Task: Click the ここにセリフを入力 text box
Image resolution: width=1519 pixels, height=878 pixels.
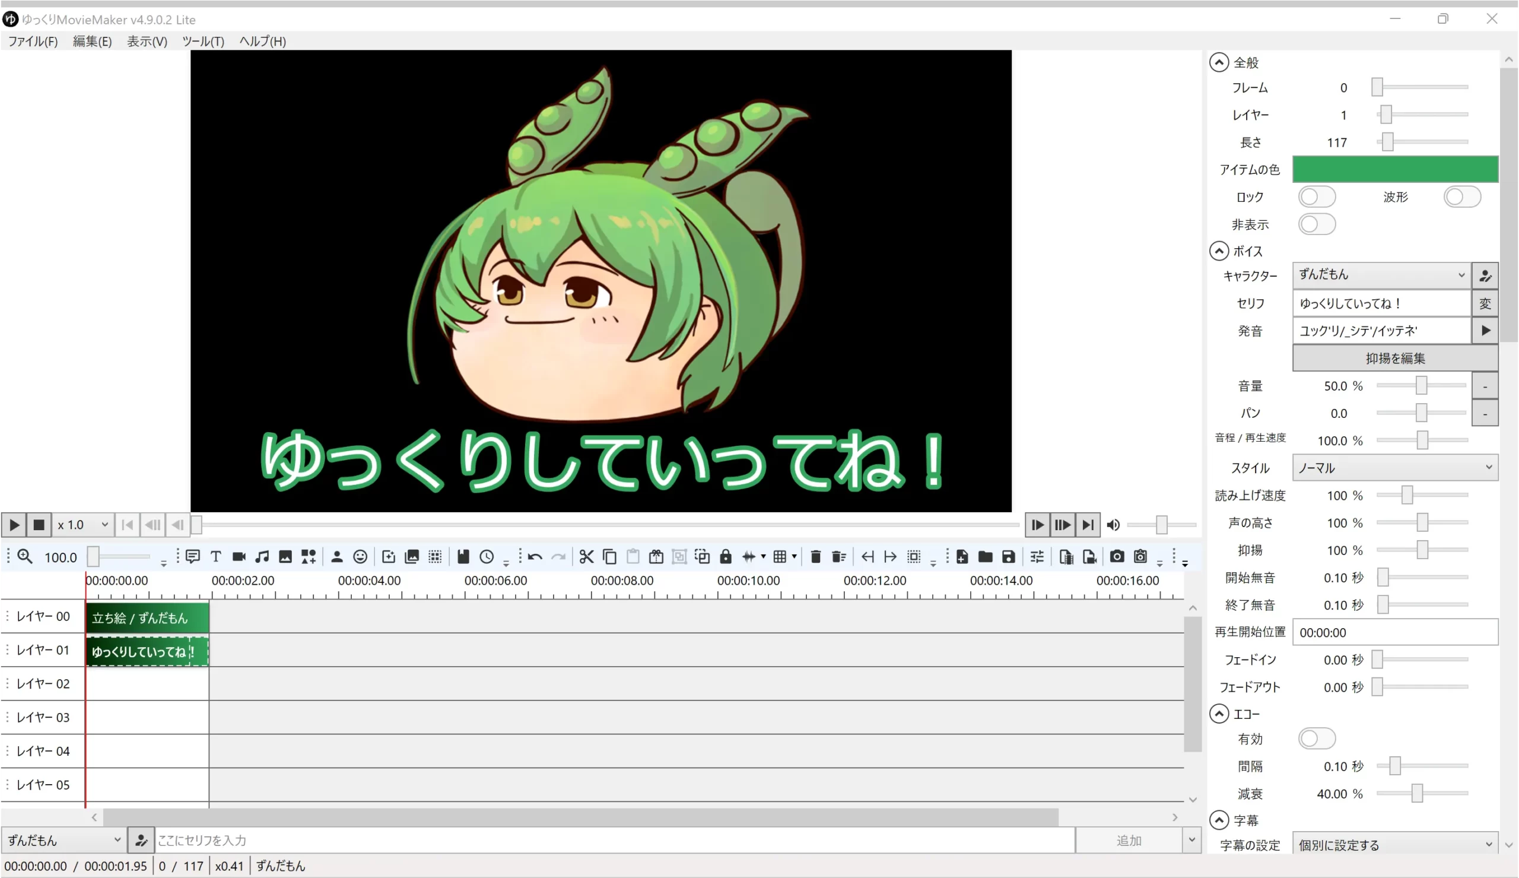Action: coord(615,840)
